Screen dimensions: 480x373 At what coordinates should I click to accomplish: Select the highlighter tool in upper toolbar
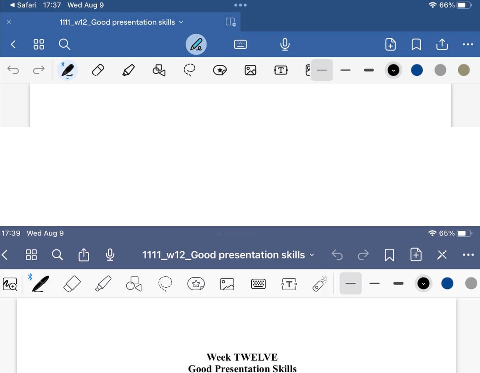[128, 70]
